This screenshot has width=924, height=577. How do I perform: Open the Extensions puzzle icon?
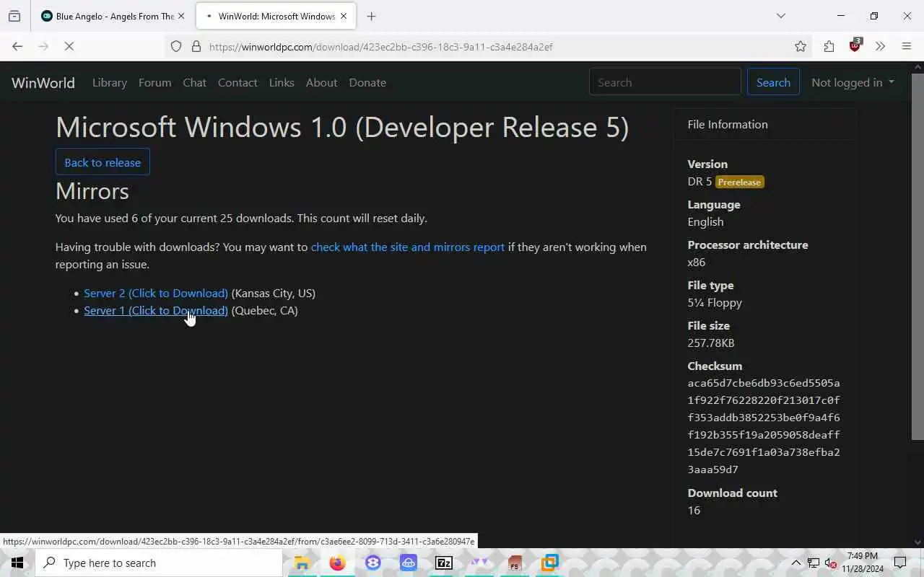pos(829,46)
